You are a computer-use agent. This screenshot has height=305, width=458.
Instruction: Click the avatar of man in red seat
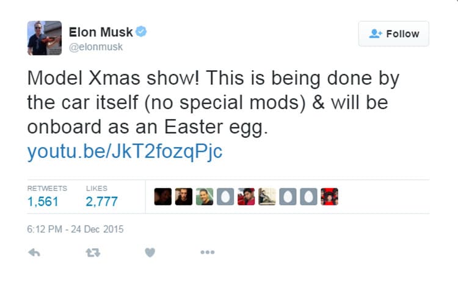point(246,196)
